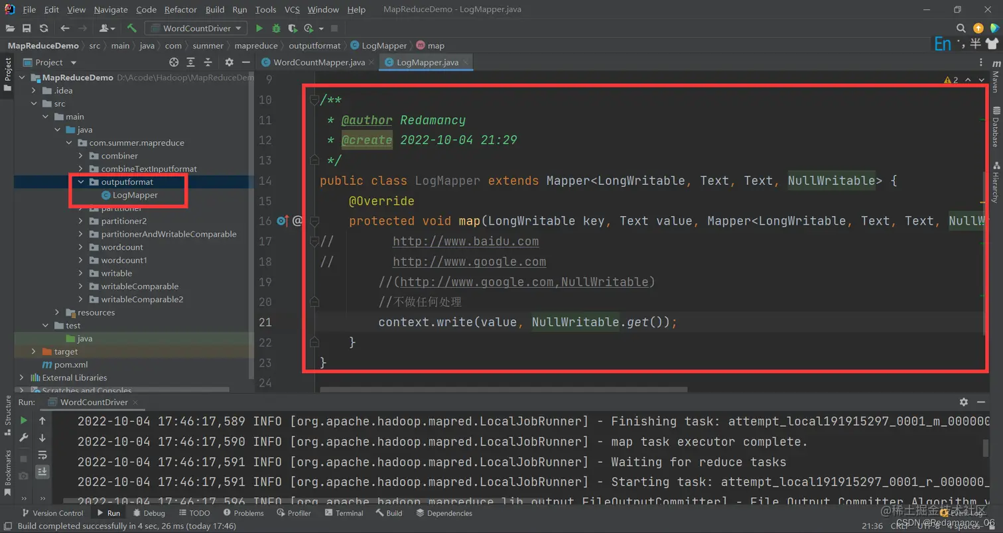Expand the resources folder
Screen dimensions: 1003x533
coord(57,312)
